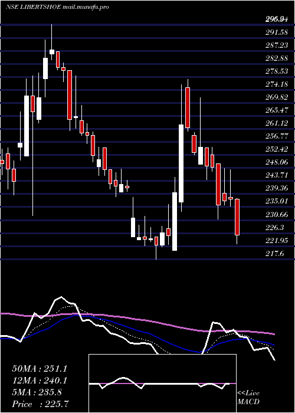Click the 252.42 price axis label
Viewport: 295px width, 413px height.
[276, 149]
